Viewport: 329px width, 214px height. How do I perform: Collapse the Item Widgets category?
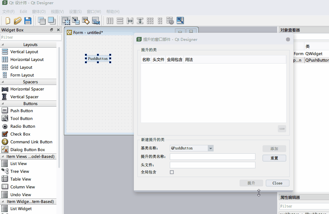pos(3,202)
